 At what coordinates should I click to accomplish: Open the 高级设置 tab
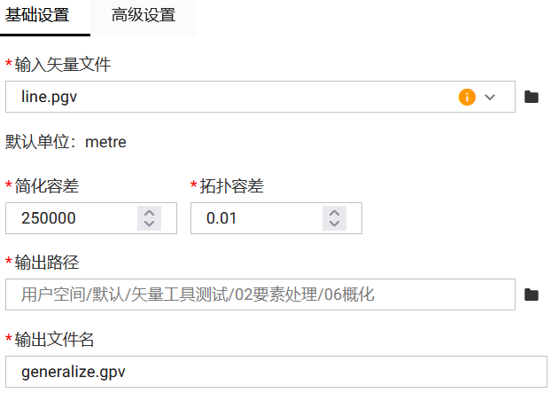(x=143, y=15)
